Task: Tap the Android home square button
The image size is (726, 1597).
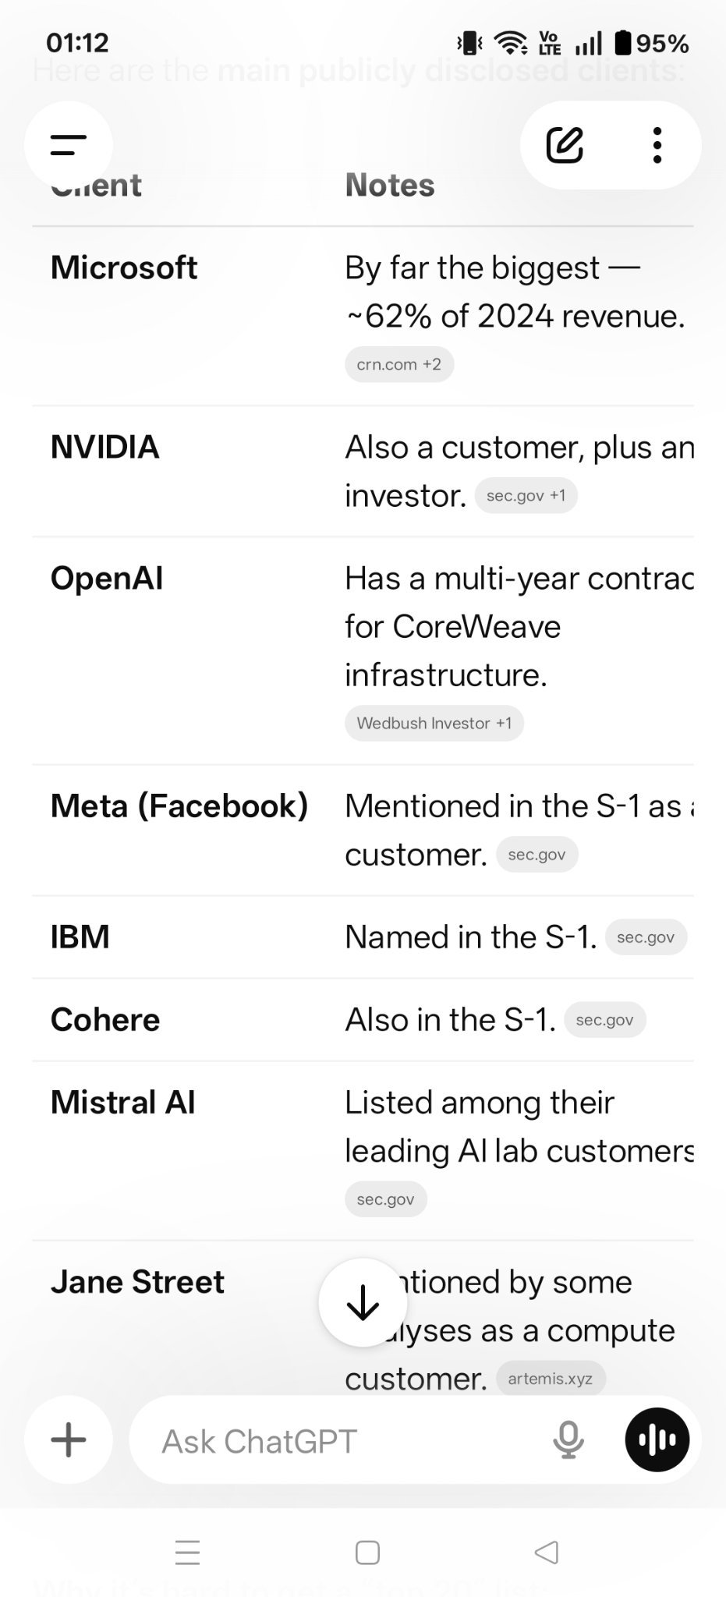Action: click(367, 1553)
